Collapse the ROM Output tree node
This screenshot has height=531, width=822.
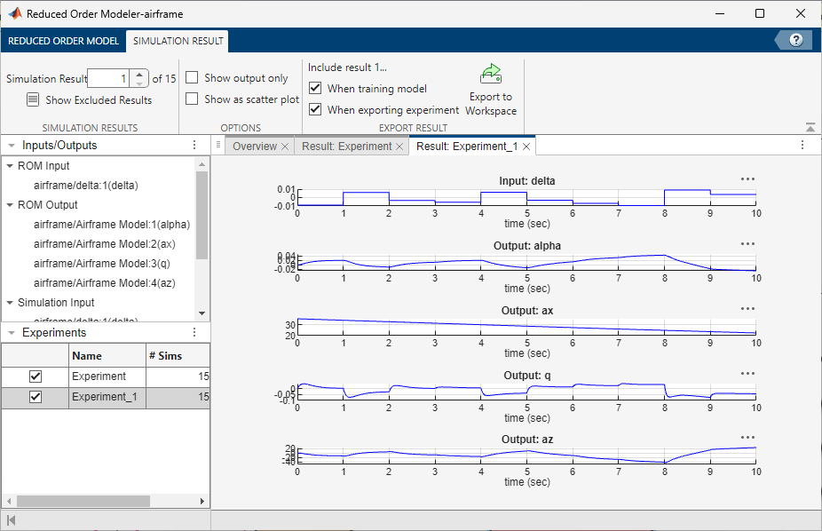click(8, 204)
